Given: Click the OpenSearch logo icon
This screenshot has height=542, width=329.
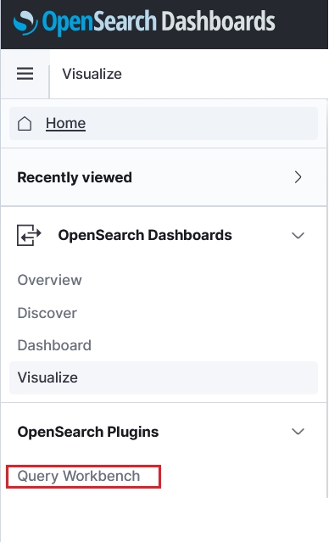Looking at the screenshot, I should pyautogui.click(x=25, y=22).
